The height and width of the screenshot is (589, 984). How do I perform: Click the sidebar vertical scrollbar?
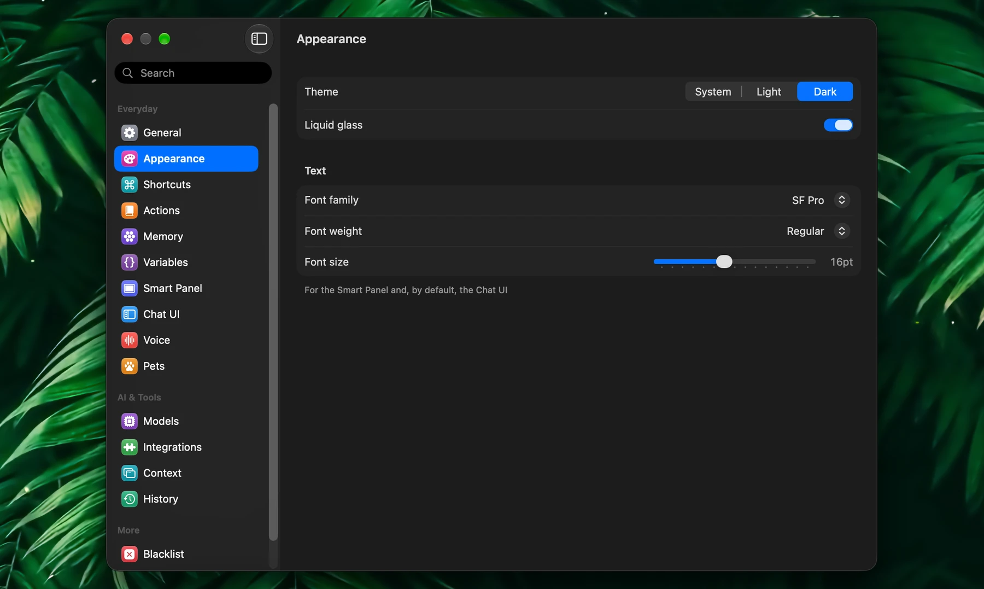273,322
